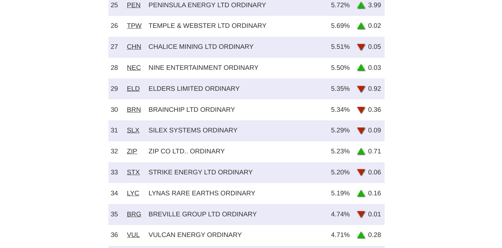Click change value 0.28 in VUL row
The width and height of the screenshot is (502, 248).
(375, 235)
